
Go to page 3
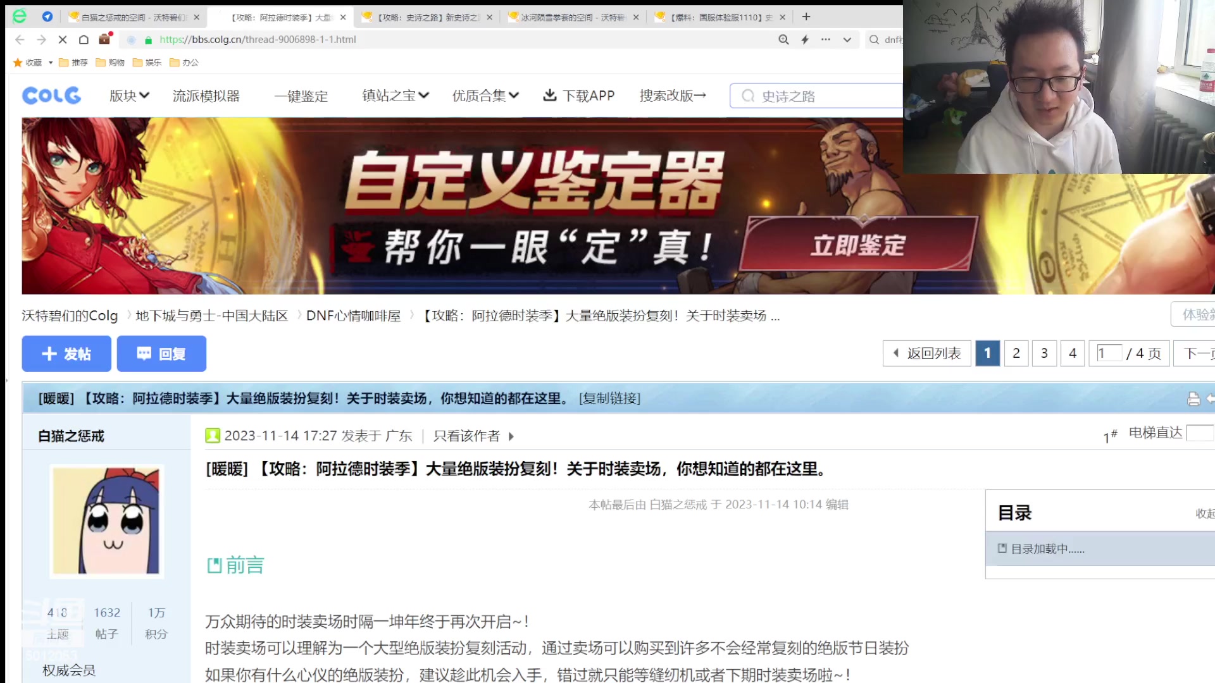(x=1044, y=354)
